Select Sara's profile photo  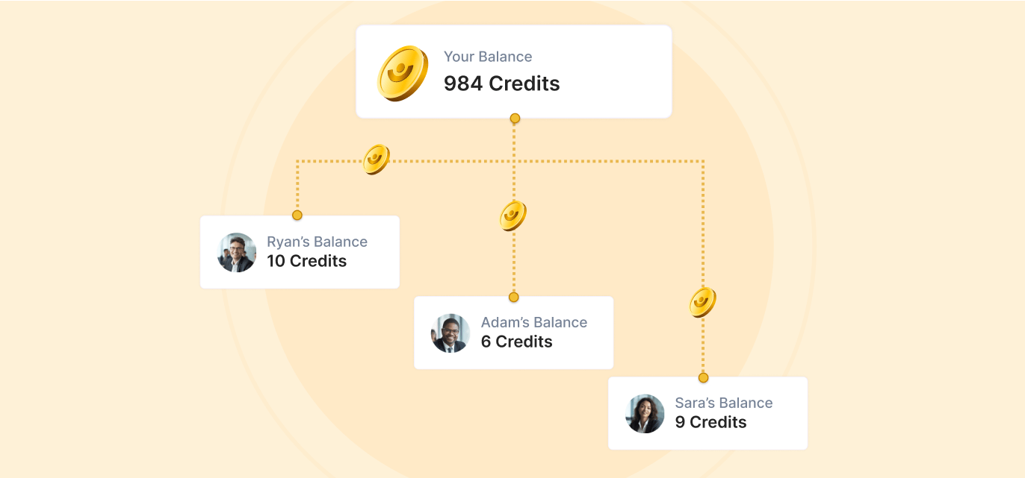(x=645, y=413)
